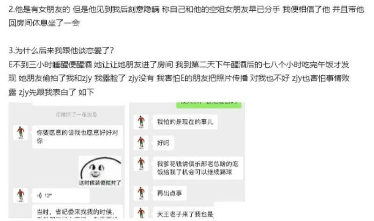This screenshot has height=221, width=374.
Task: Click avatar beside '天王老子来了' message
Action: click(x=141, y=213)
